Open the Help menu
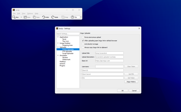181x112 pixels. [36, 13]
